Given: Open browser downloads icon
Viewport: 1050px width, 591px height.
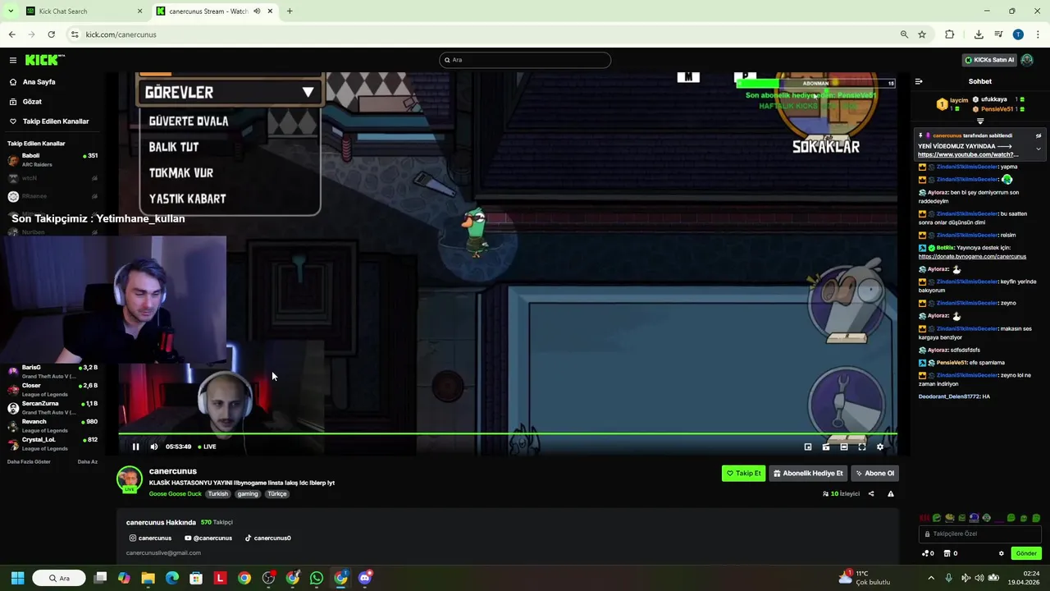Looking at the screenshot, I should coord(979,34).
